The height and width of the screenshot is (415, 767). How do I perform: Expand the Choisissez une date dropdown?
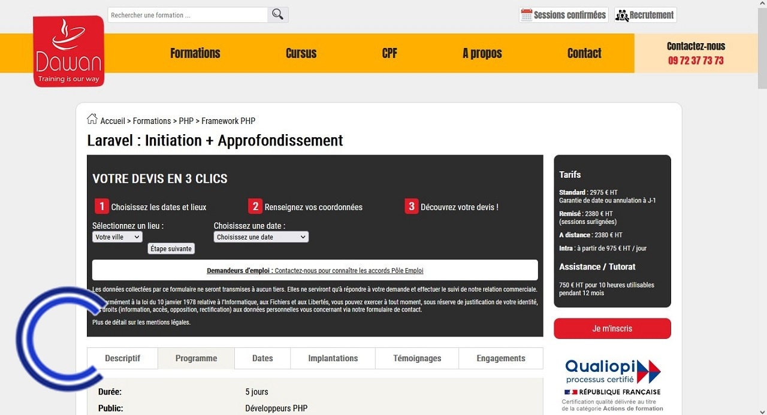click(x=261, y=237)
